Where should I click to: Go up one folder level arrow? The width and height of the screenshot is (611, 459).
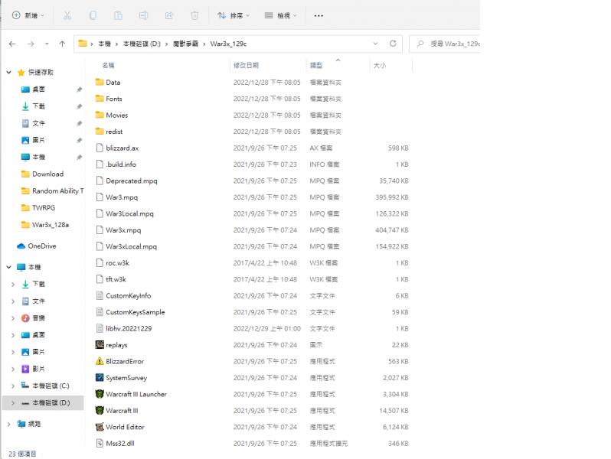click(x=62, y=44)
